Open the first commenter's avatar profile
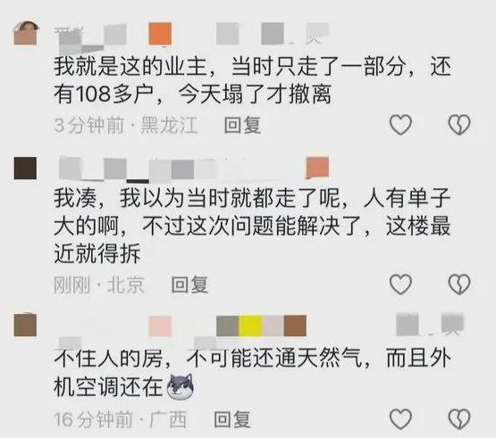The width and height of the screenshot is (496, 438). click(x=26, y=33)
